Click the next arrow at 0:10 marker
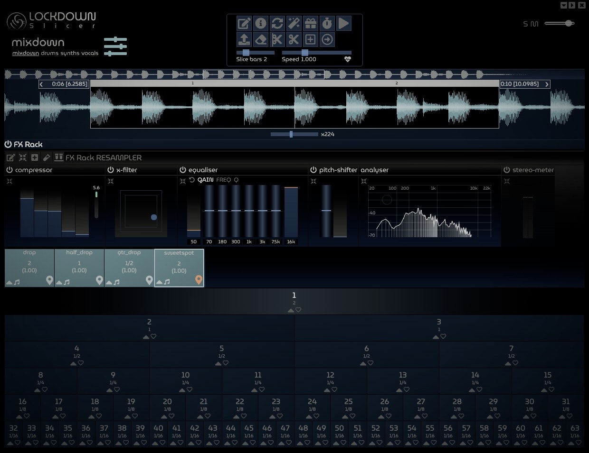589x453 pixels. 547,84
